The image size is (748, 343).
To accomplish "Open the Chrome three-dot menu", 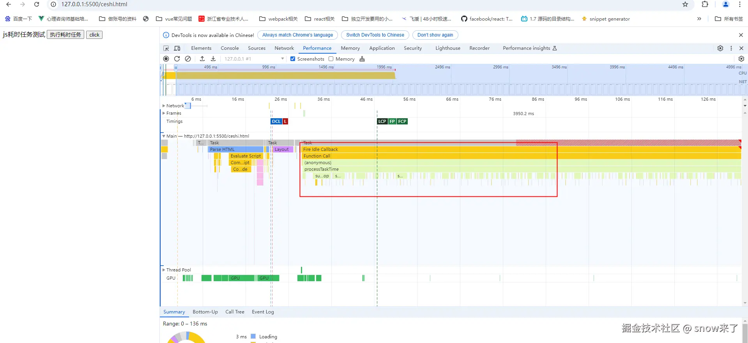I will point(740,4).
